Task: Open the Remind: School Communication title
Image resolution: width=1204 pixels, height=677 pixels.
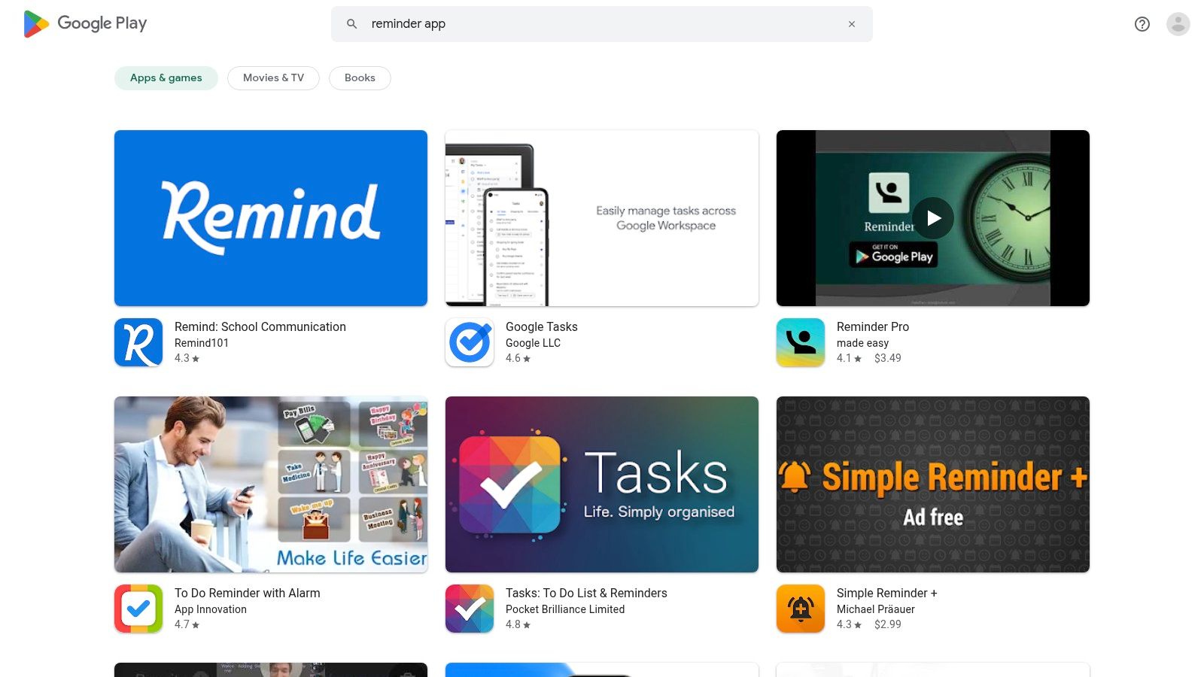Action: coord(260,326)
